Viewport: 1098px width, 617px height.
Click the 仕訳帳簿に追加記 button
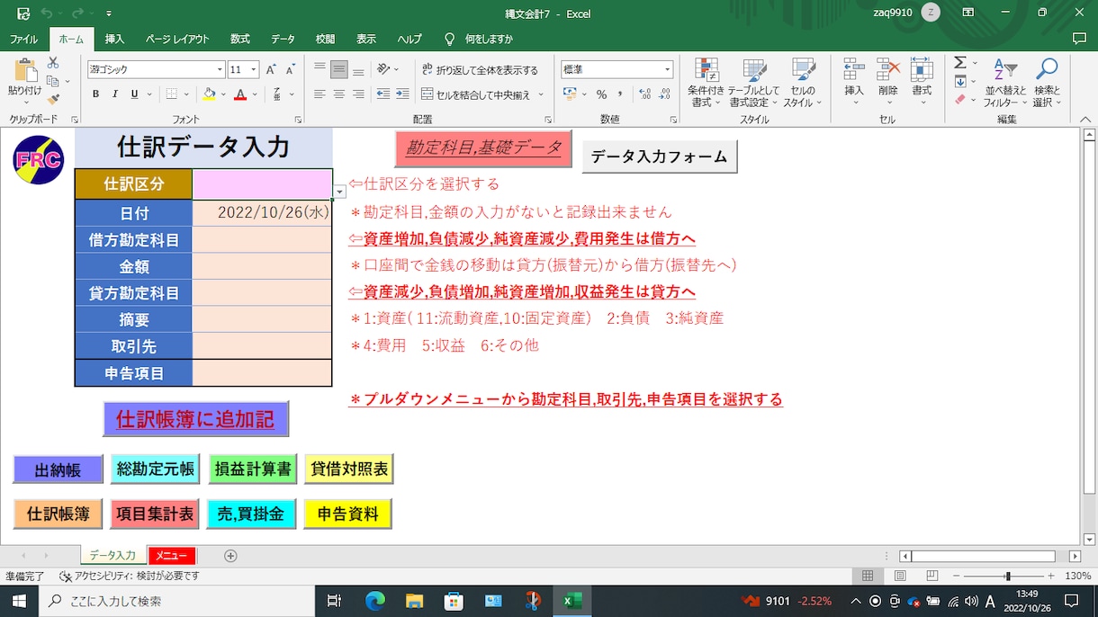[x=195, y=419]
